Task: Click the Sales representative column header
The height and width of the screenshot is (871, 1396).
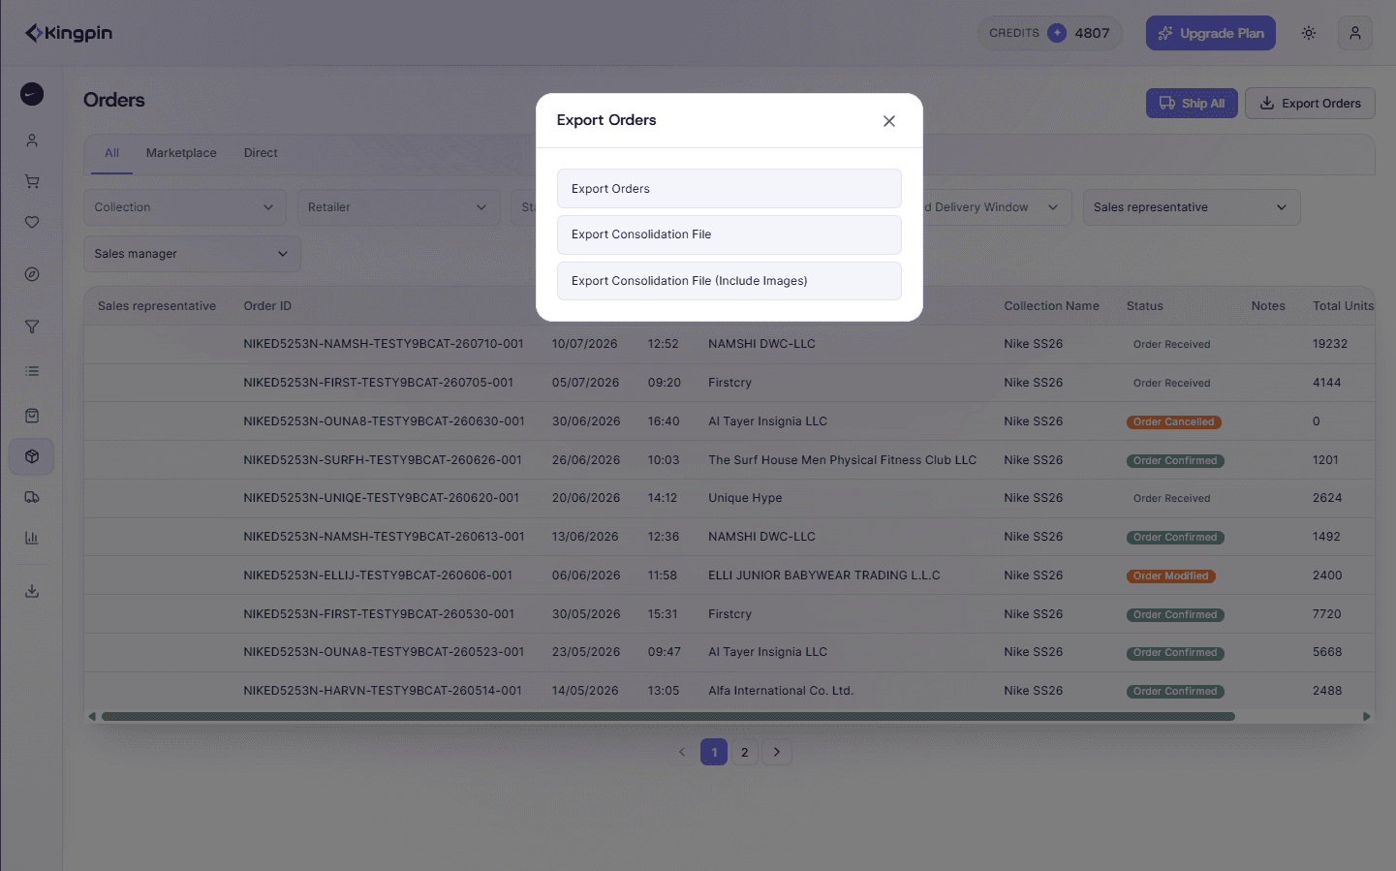Action: tap(157, 306)
